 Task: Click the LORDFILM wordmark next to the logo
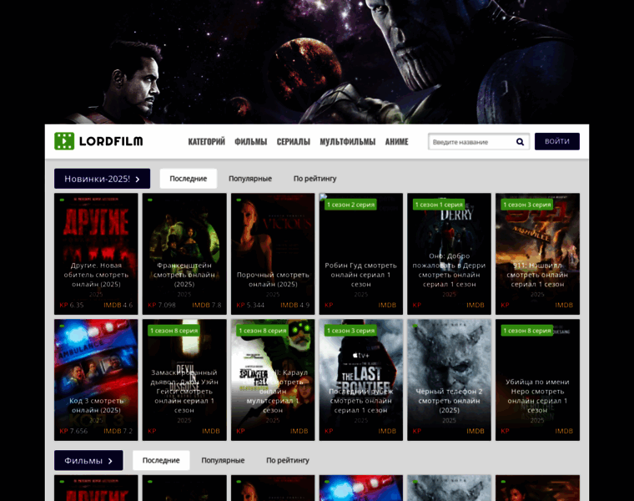(x=111, y=141)
